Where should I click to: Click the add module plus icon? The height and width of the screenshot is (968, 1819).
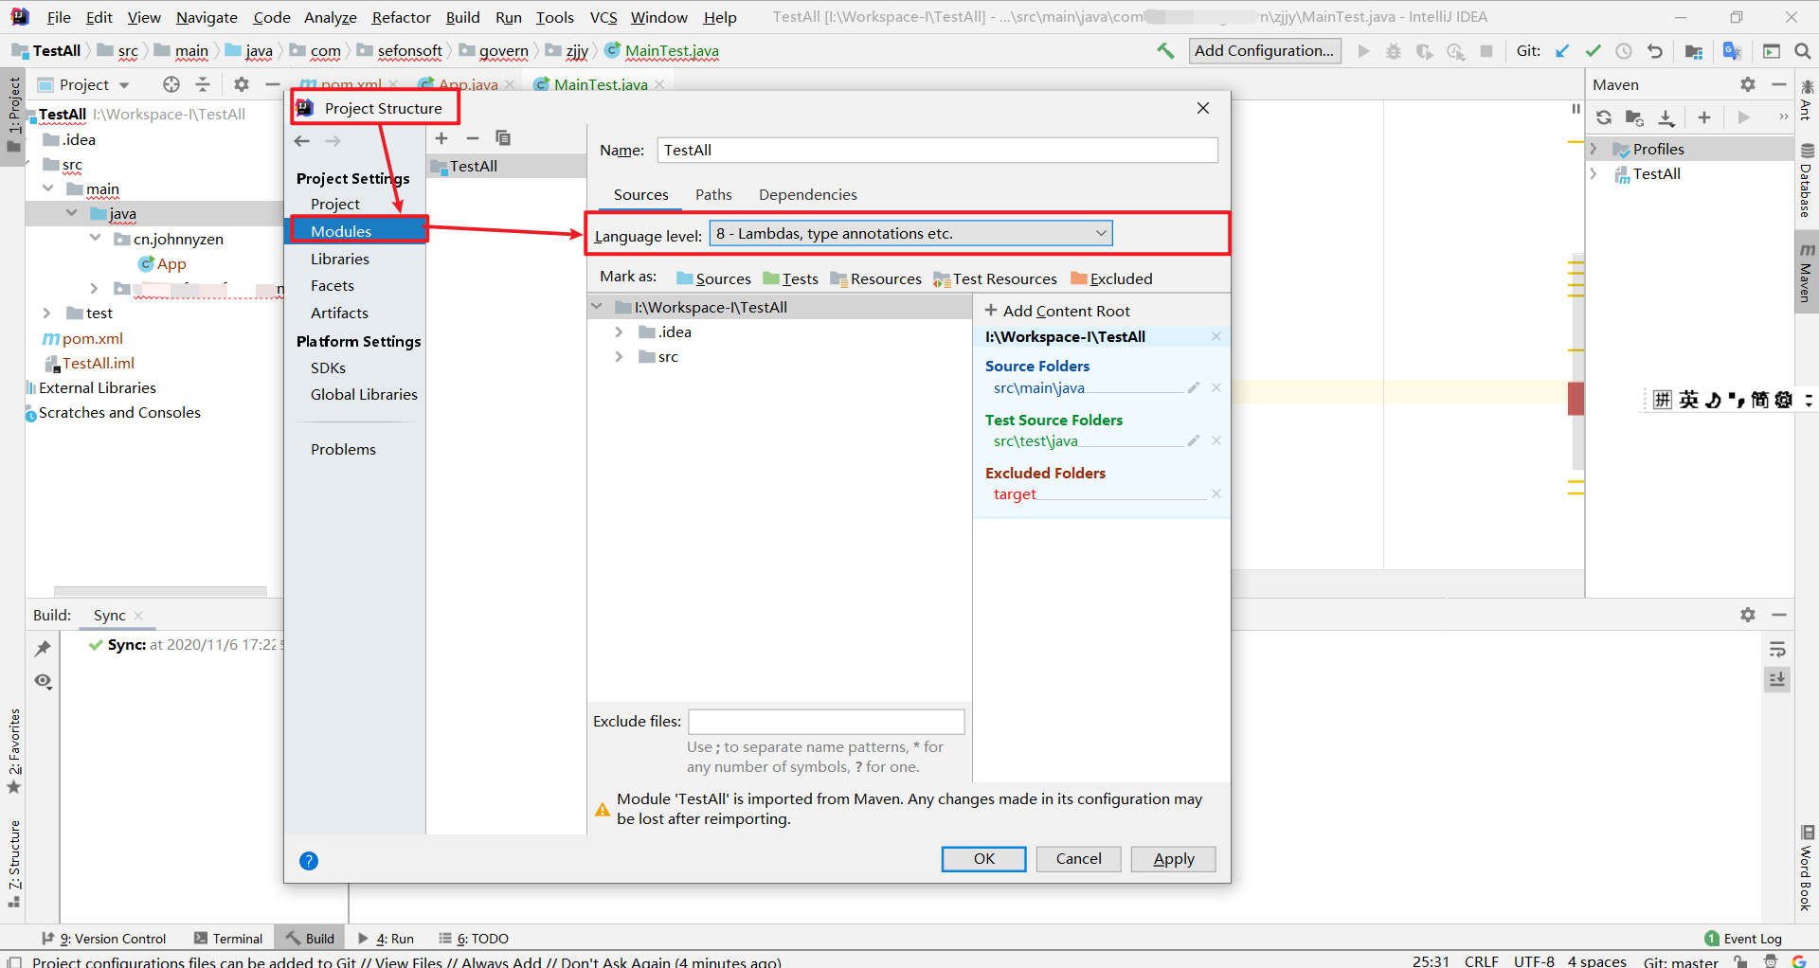tap(441, 138)
